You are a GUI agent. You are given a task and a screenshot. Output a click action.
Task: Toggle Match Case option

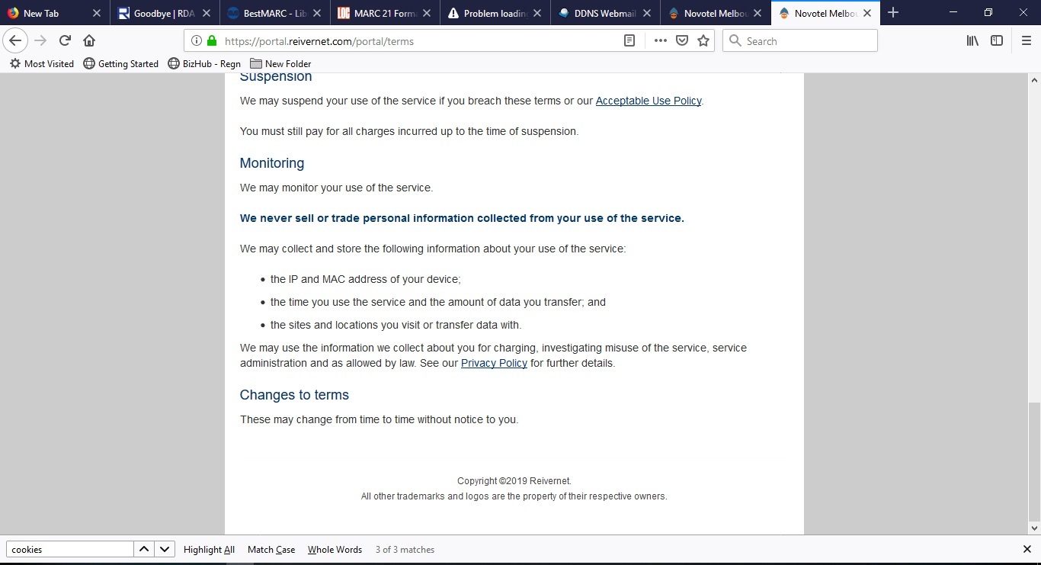[271, 549]
